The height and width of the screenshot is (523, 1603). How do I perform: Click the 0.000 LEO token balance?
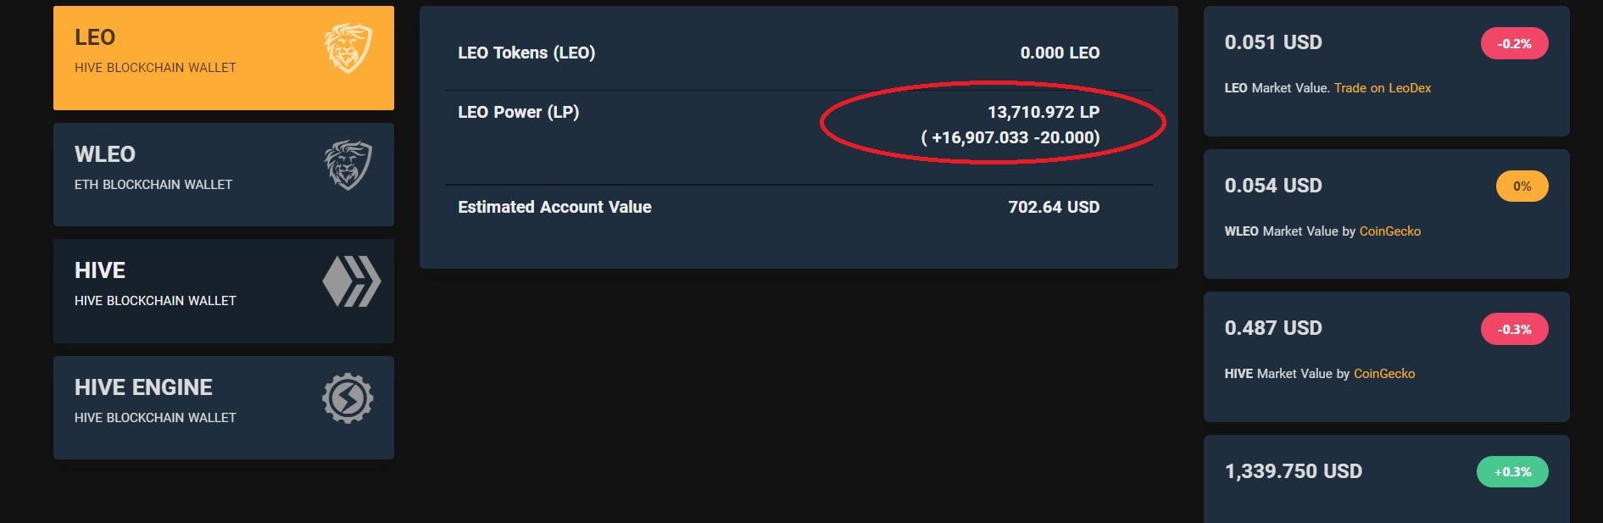(1060, 53)
